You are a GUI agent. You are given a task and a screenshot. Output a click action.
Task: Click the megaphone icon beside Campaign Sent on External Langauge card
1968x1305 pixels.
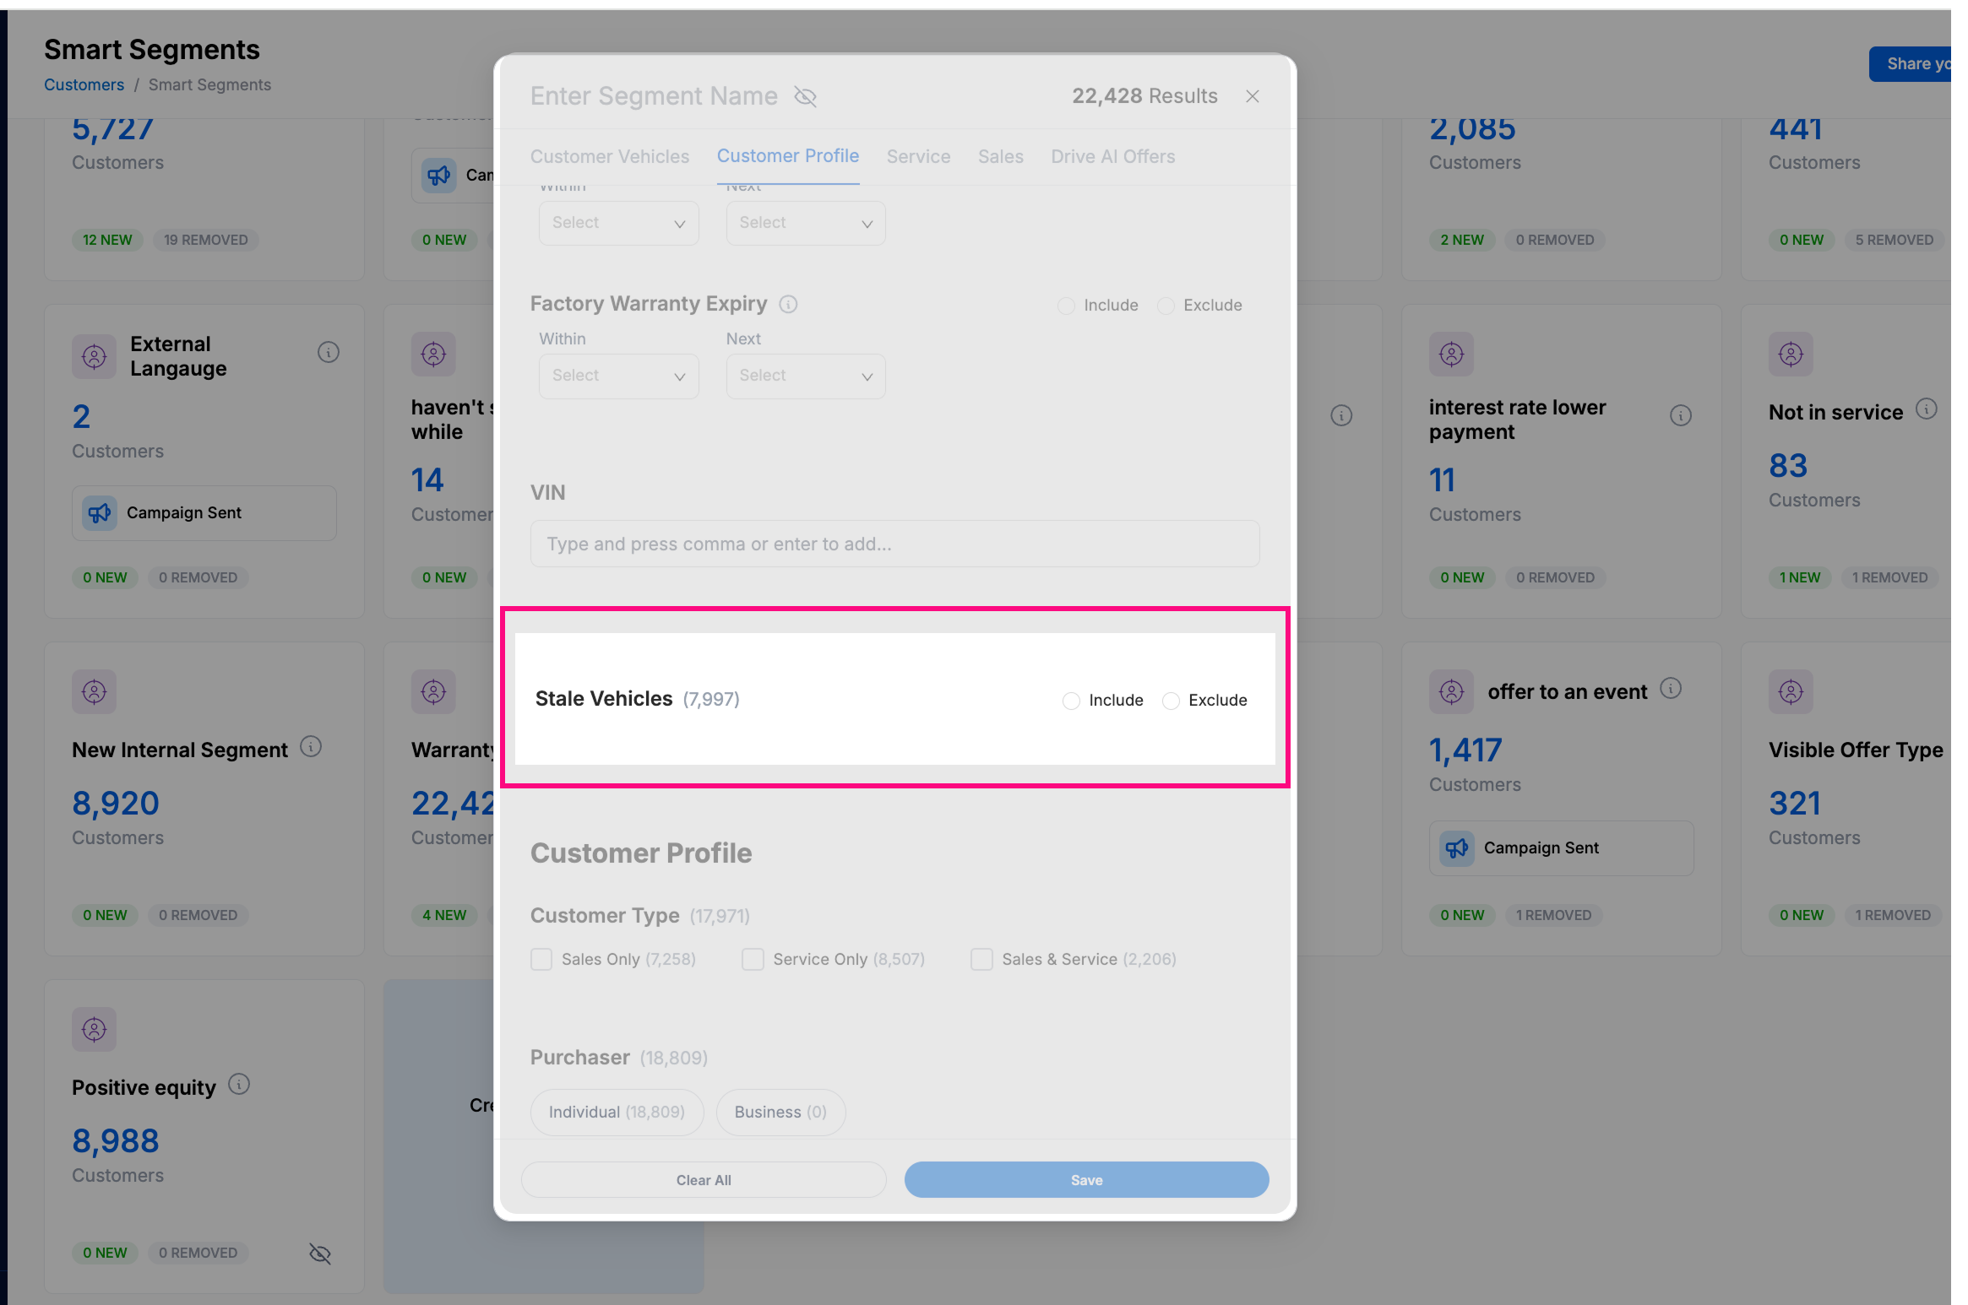pos(100,512)
